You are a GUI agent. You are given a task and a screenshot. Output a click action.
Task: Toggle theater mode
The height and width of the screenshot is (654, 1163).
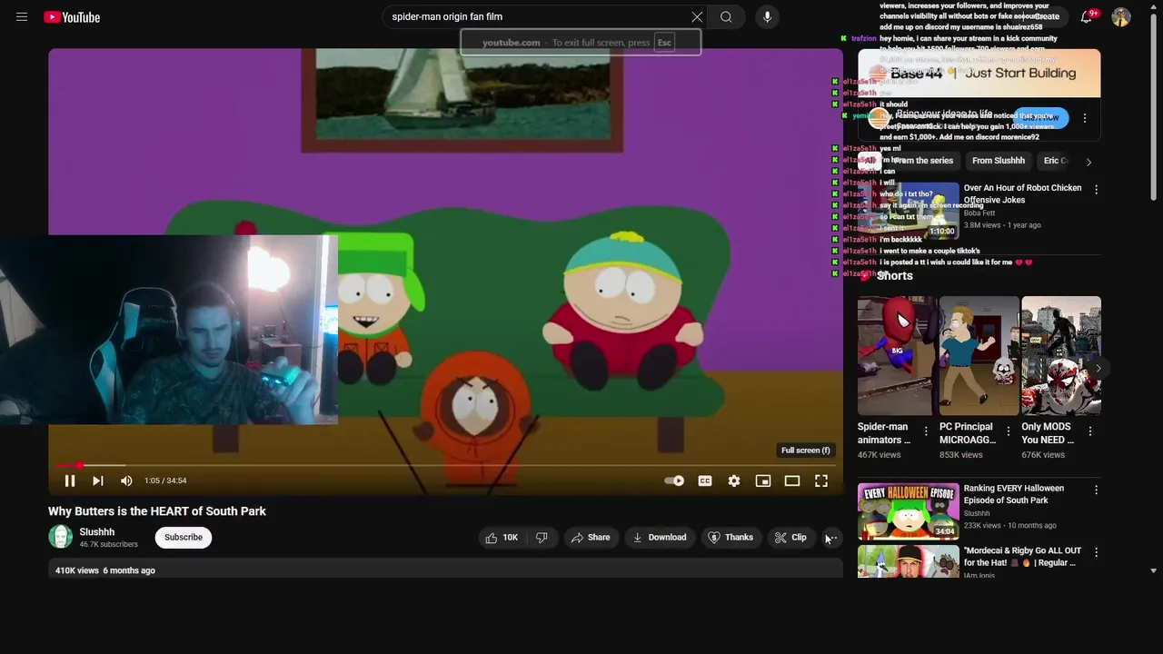point(792,481)
